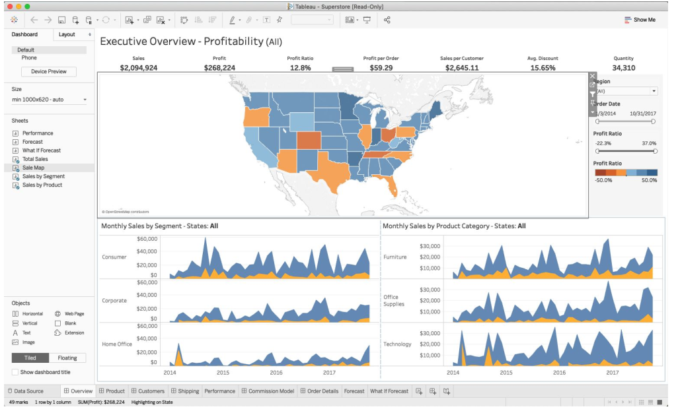Click the Profit Ratio slider left handle
Viewport: 678px width, 413px height.
point(597,151)
